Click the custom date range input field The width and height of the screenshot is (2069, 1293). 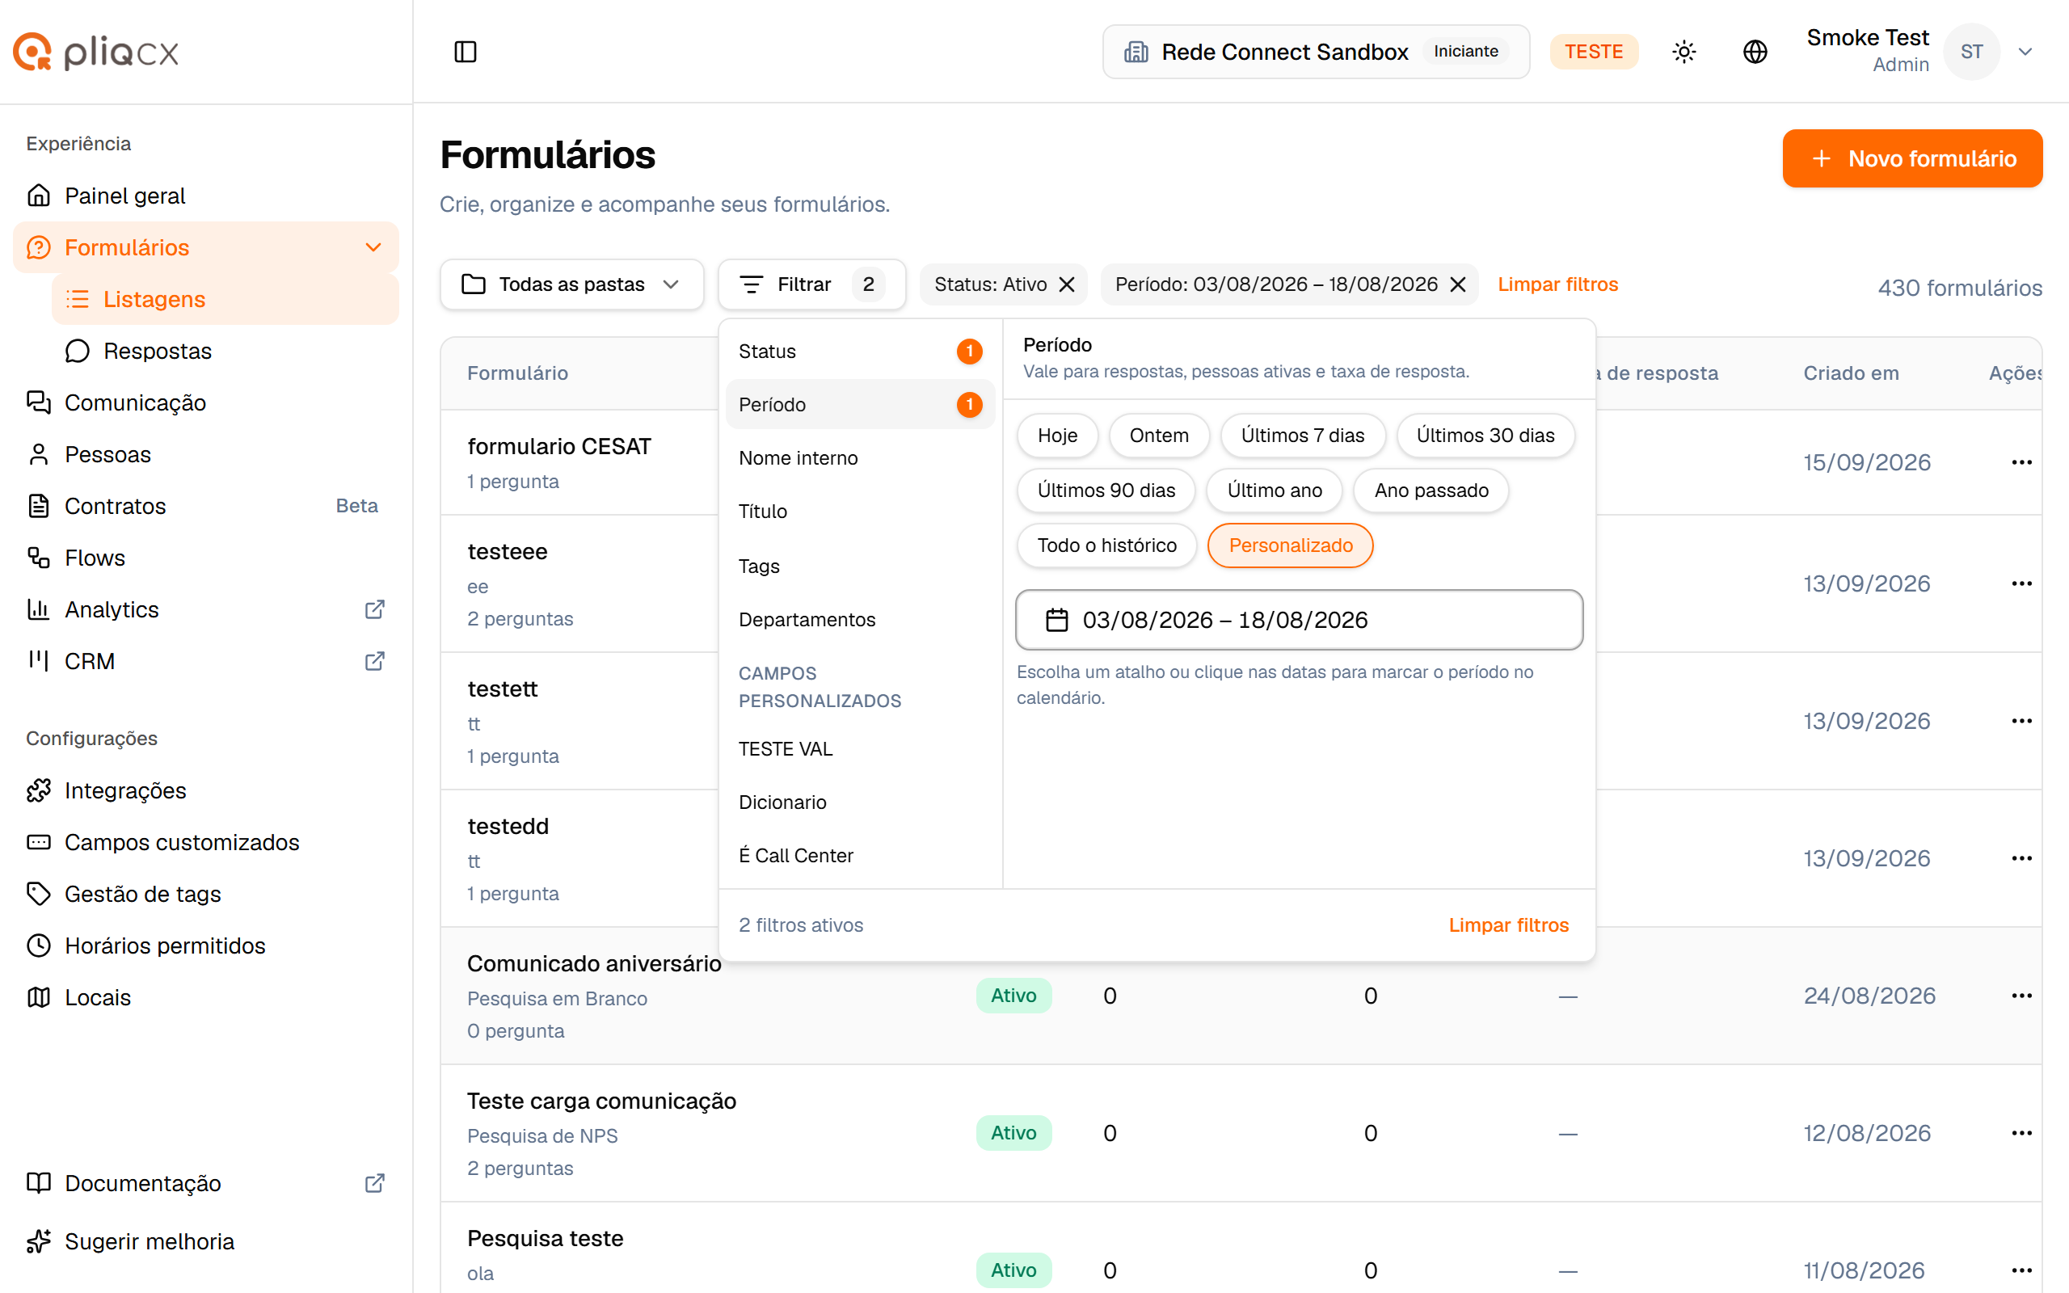pyautogui.click(x=1299, y=620)
